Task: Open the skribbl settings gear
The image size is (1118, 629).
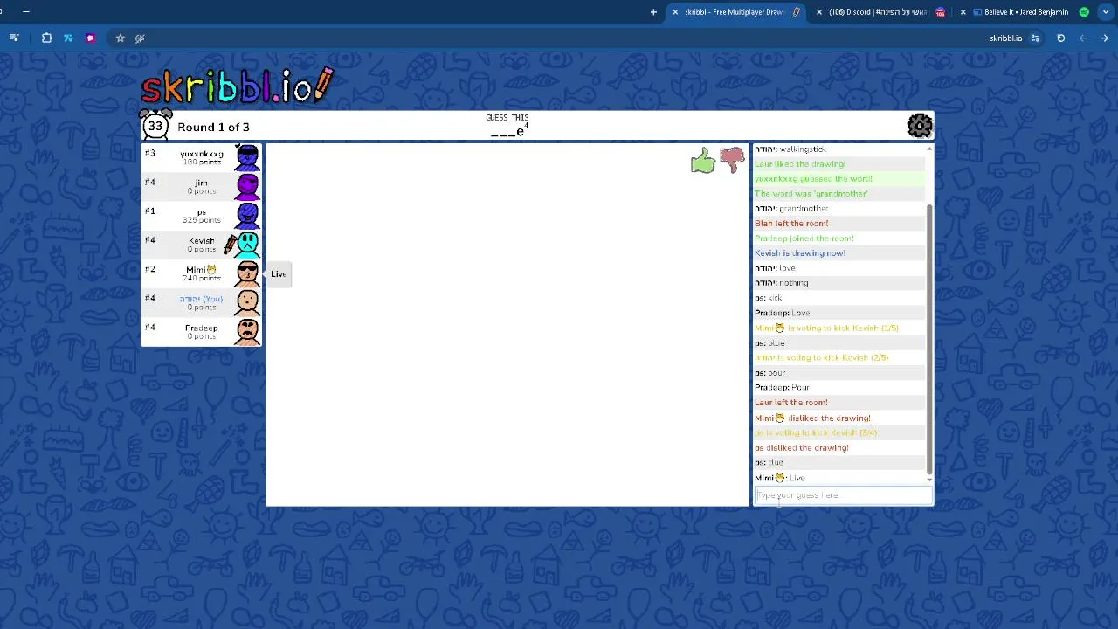Action: 920,126
